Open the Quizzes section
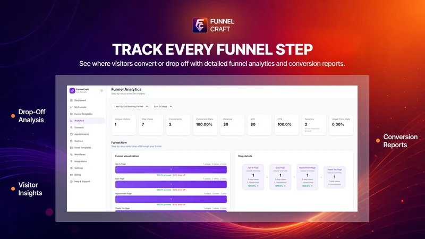Screen dimensions: 425x239 (x=87, y=141)
